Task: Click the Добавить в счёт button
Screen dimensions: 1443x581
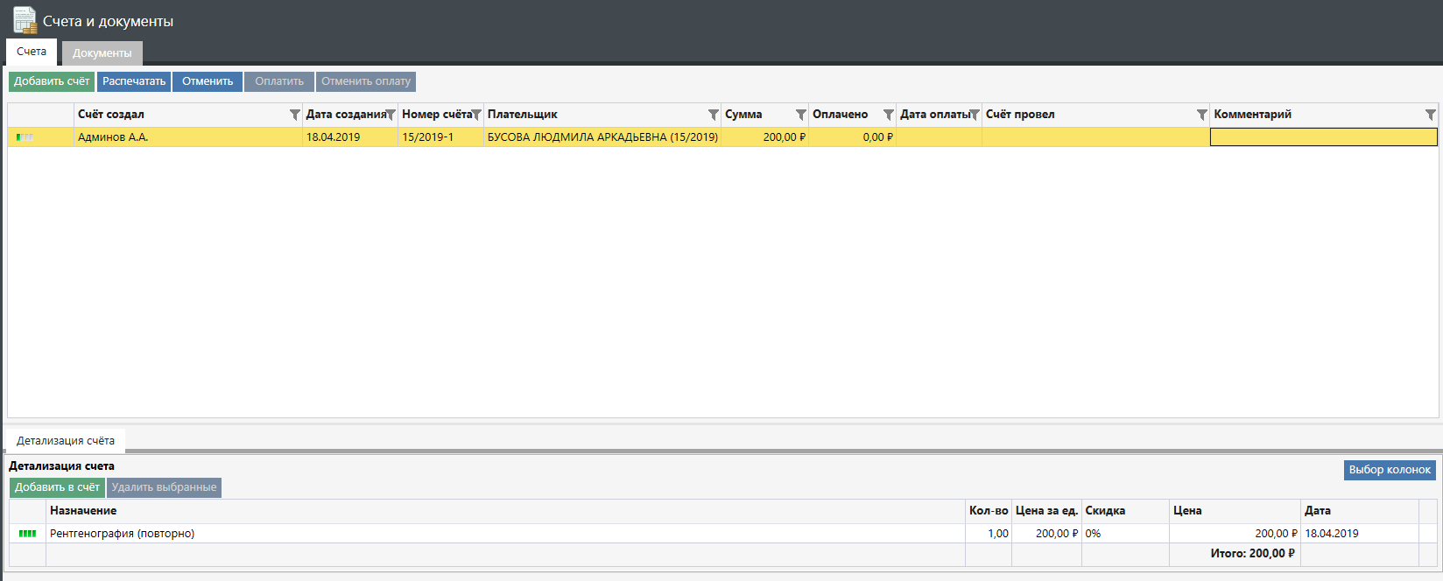Action: tap(57, 487)
